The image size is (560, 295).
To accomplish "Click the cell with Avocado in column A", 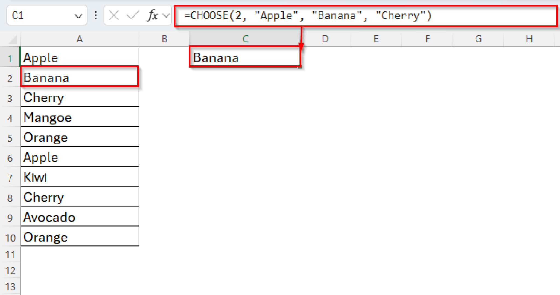I will point(79,218).
